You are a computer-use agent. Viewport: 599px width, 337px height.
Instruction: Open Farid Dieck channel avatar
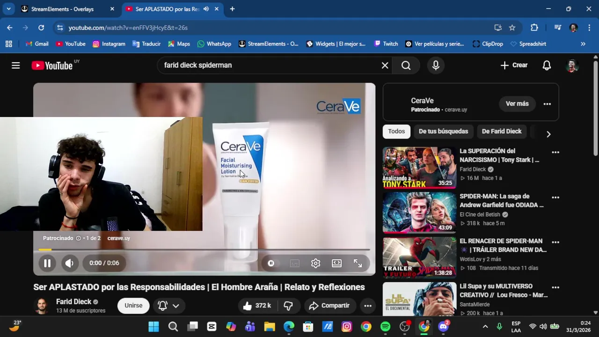42,306
